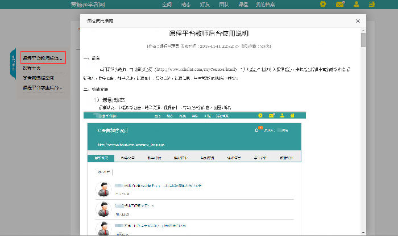398x236 pixels.
Task: Close the help dialog with the X
Action: (358, 21)
